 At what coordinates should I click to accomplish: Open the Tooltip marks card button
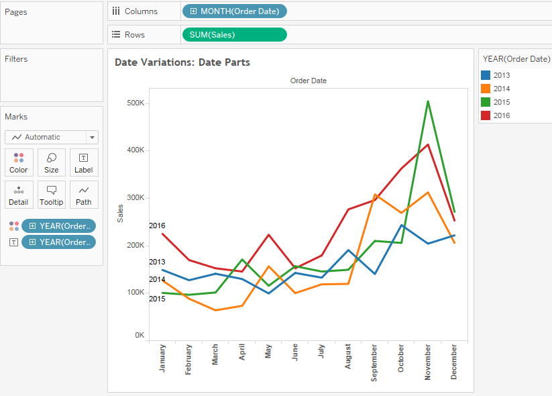[x=52, y=195]
